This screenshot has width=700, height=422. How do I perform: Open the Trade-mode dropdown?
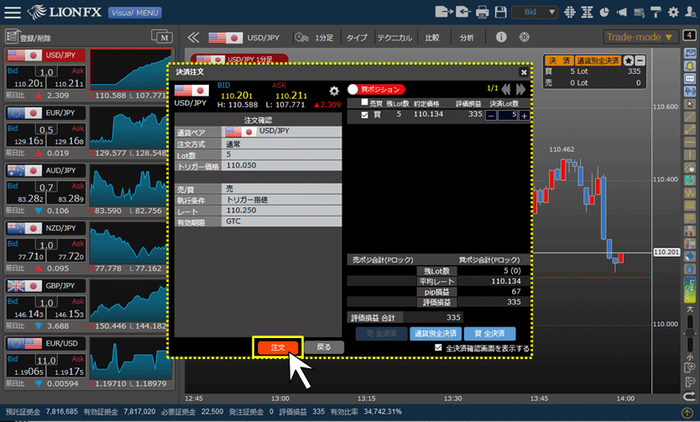640,37
